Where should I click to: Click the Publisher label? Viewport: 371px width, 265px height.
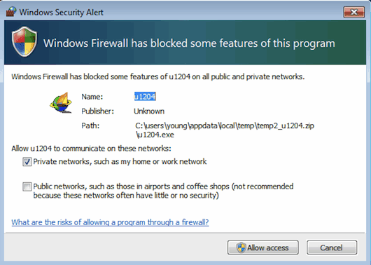pos(98,111)
